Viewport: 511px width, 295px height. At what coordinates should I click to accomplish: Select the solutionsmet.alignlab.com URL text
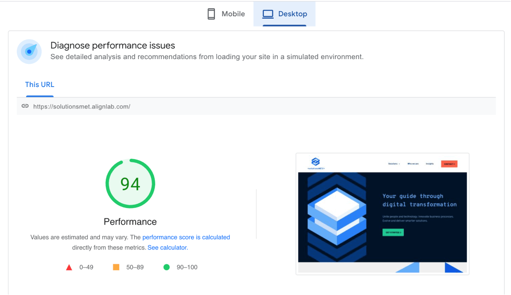[x=82, y=107]
